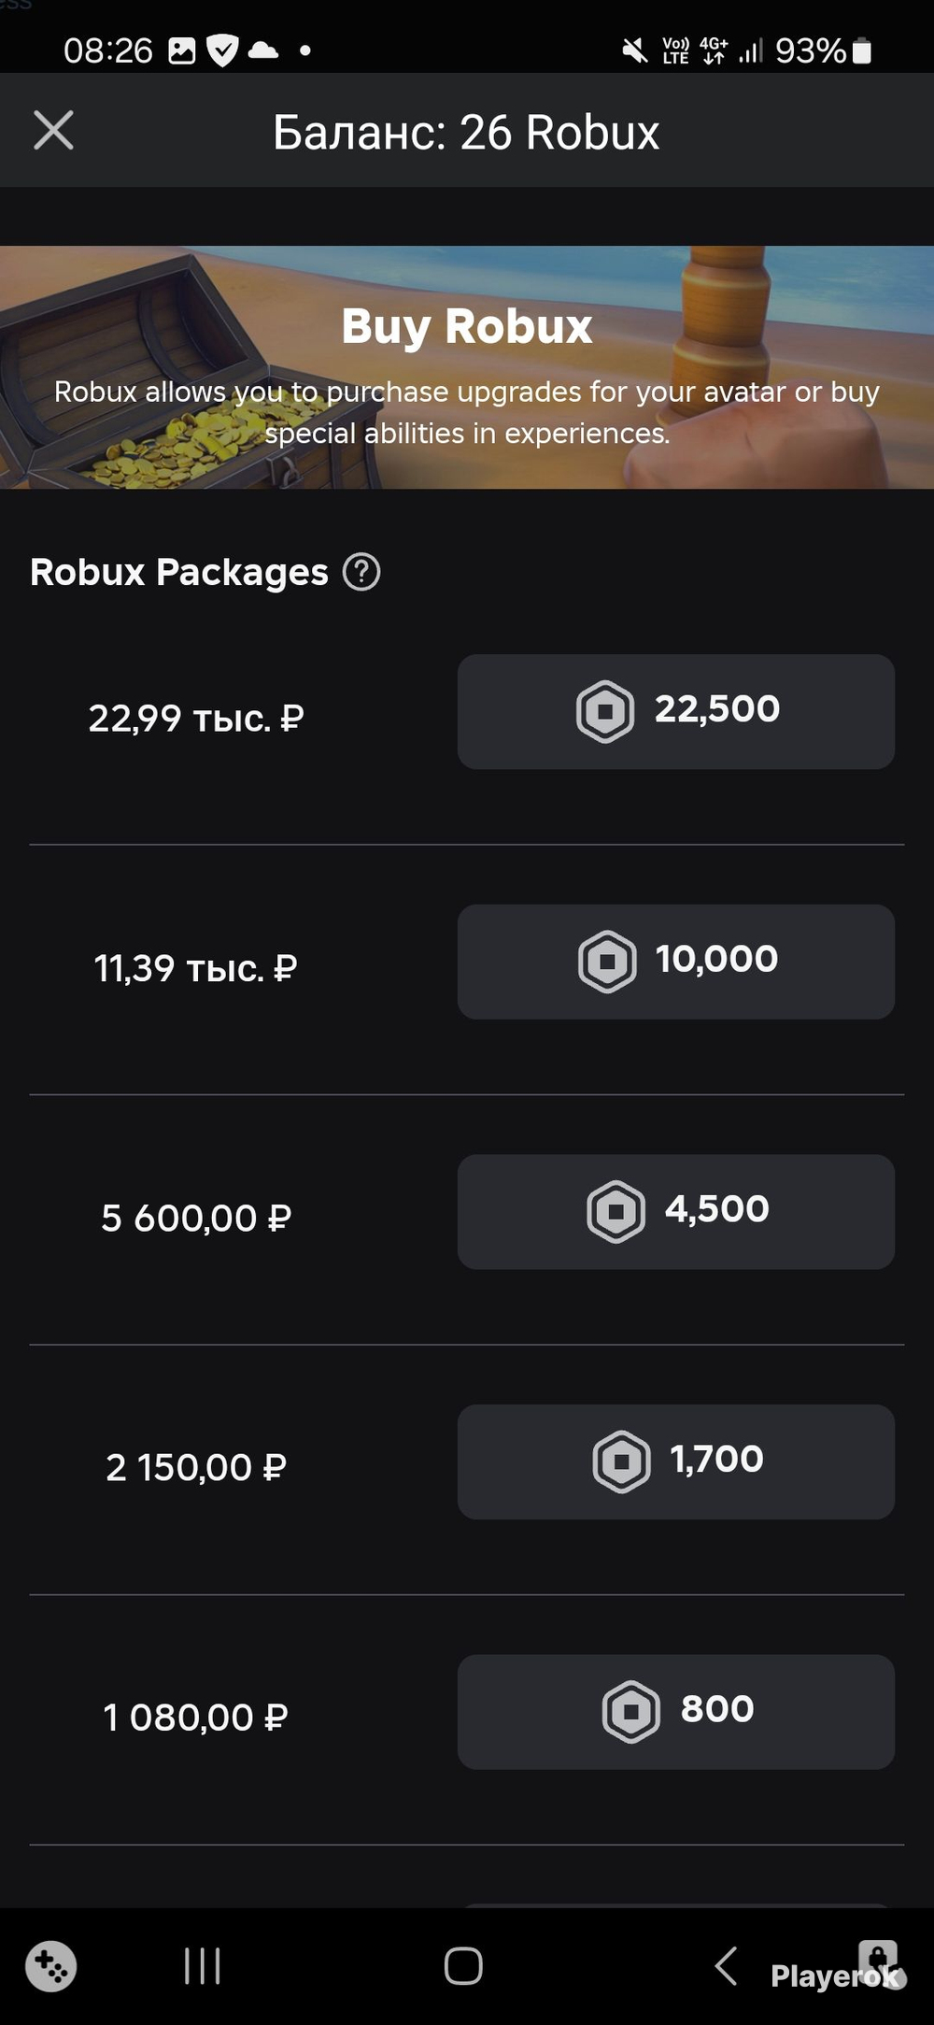Image resolution: width=934 pixels, height=2025 pixels.
Task: Purchase the 800 Robux package
Action: [675, 1711]
